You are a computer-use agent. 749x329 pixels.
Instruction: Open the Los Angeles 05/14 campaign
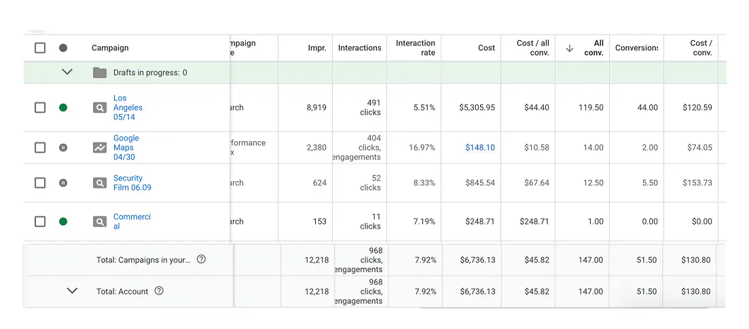pyautogui.click(x=128, y=107)
